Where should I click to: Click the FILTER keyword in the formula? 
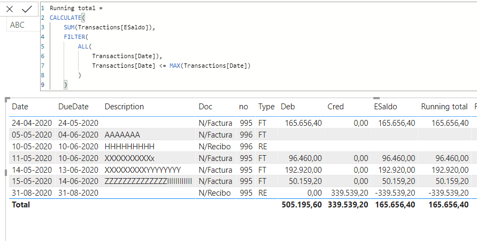coord(74,37)
